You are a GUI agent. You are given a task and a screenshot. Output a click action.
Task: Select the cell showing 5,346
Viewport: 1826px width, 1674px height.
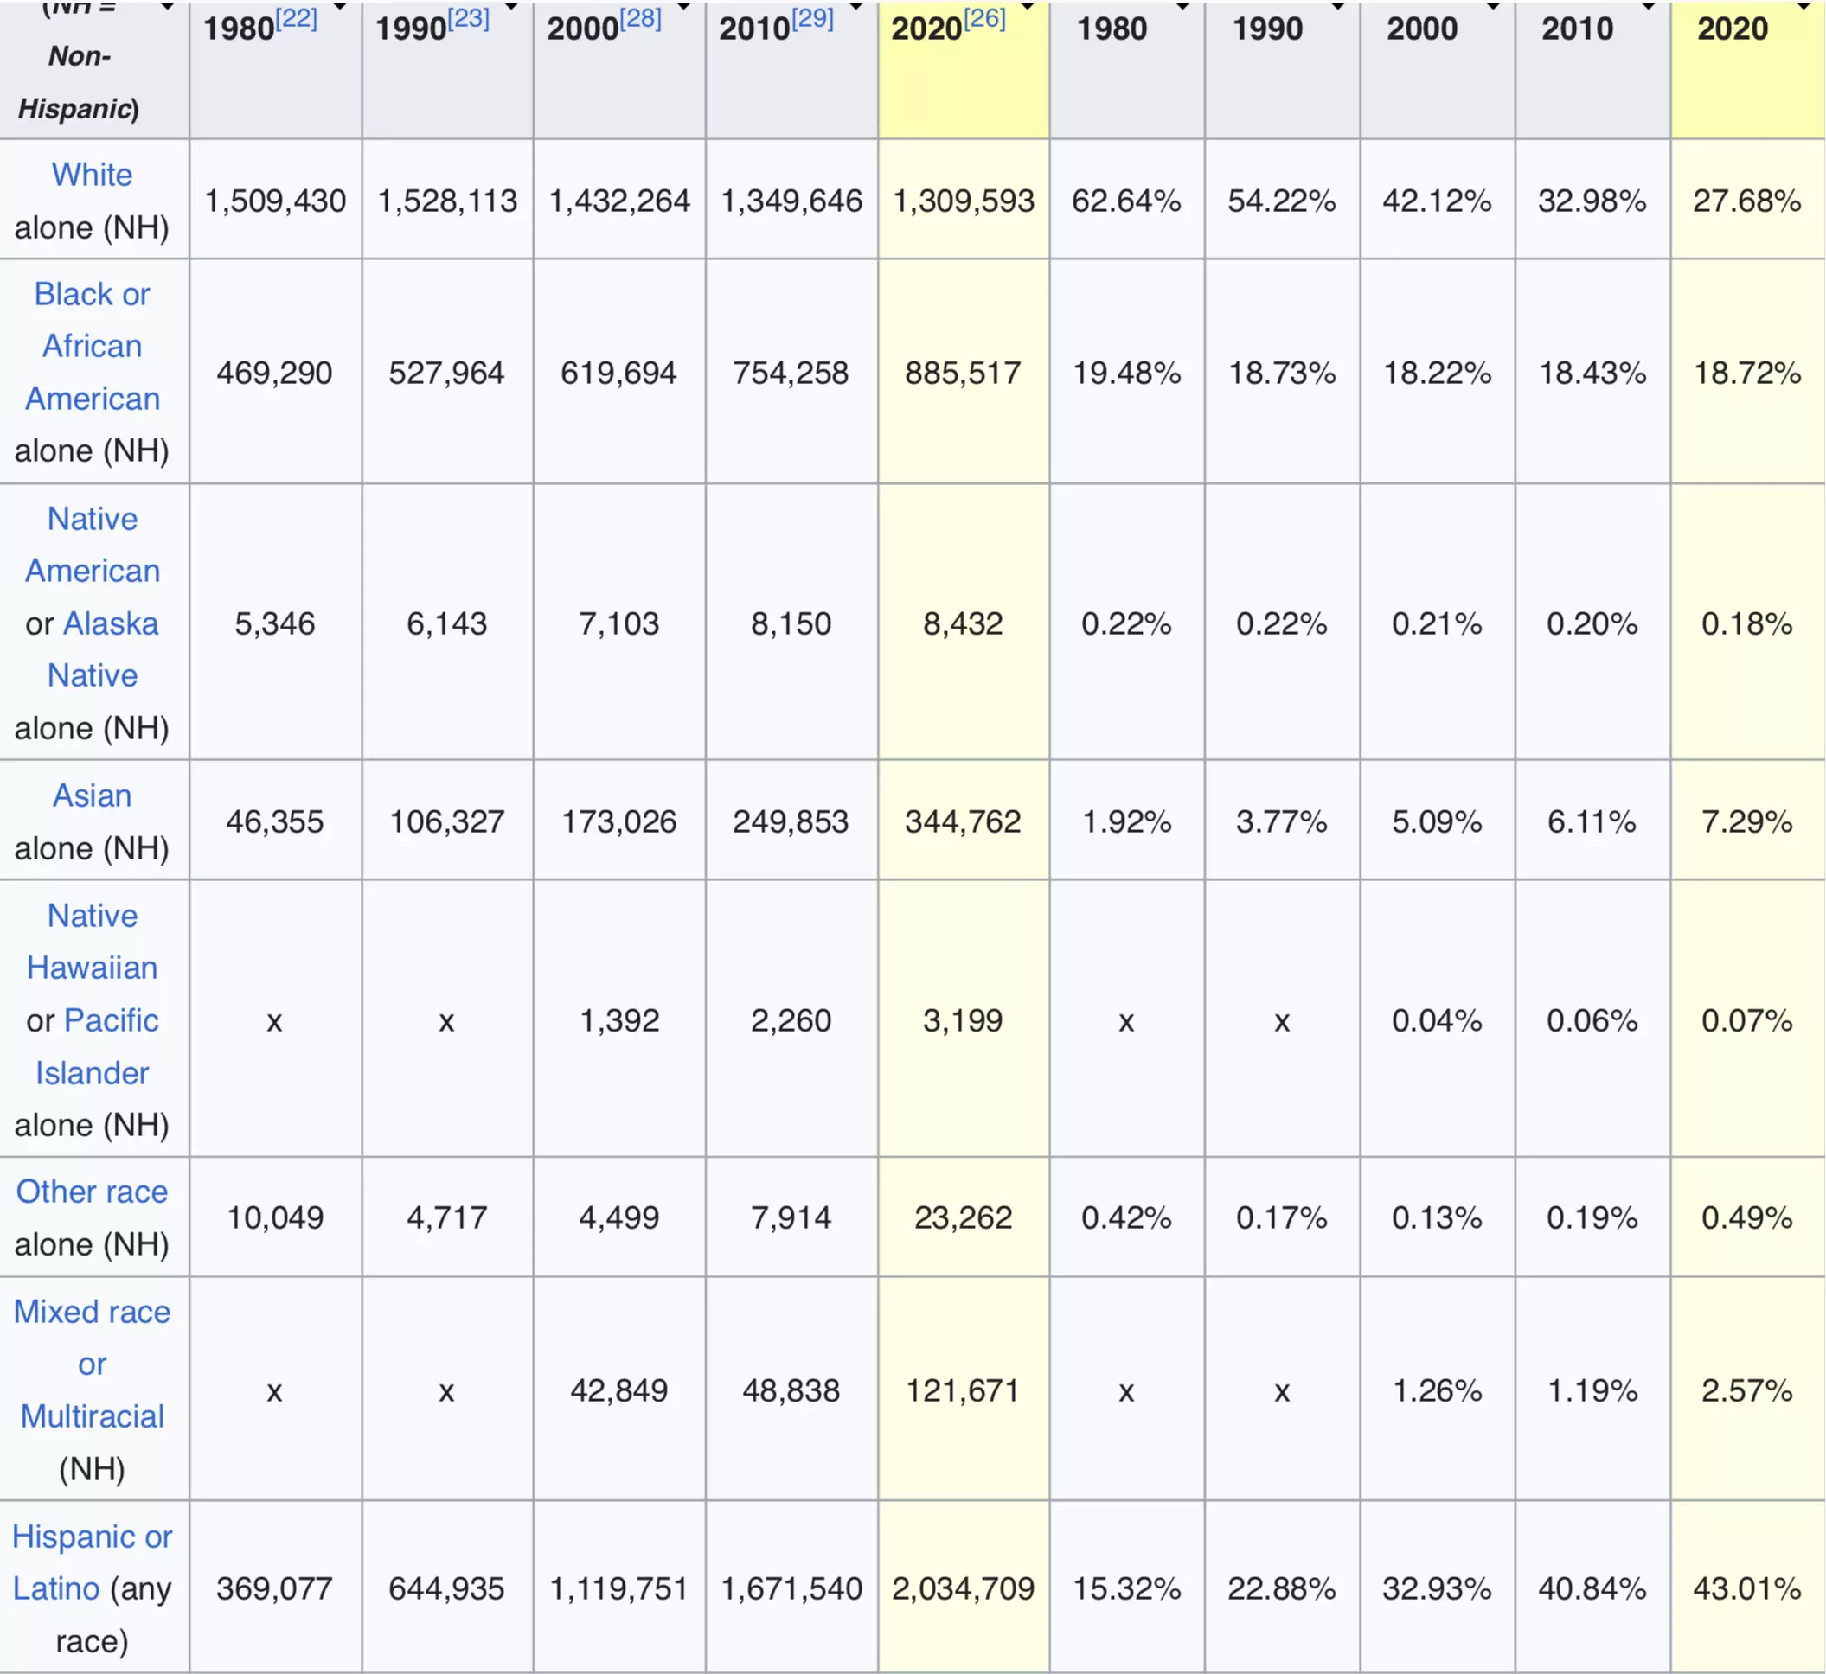[x=275, y=623]
